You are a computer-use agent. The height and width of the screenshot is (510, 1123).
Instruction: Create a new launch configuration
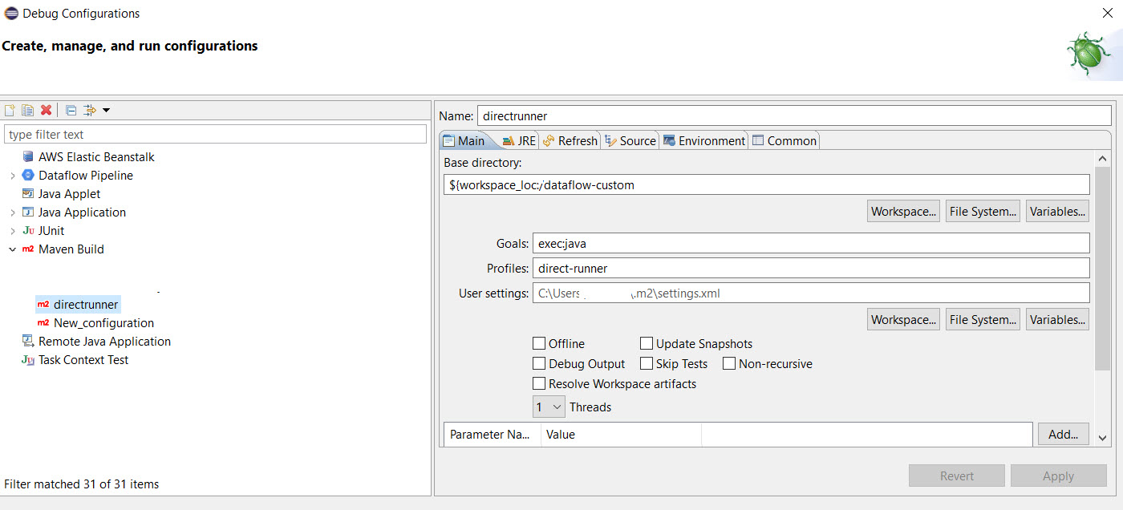tap(10, 111)
